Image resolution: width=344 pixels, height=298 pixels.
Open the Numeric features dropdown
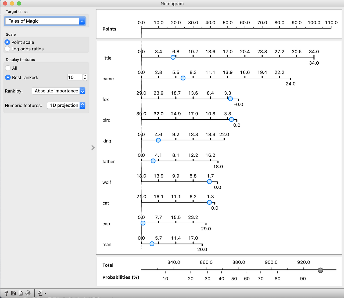click(66, 105)
